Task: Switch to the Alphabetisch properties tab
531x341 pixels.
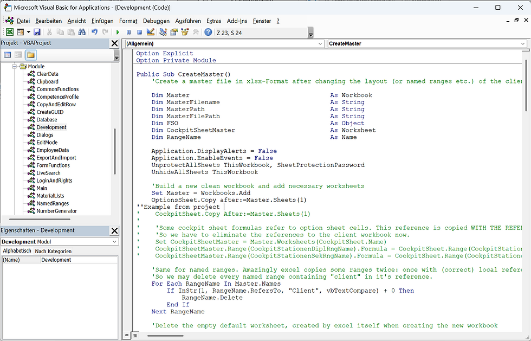Action: coord(17,251)
